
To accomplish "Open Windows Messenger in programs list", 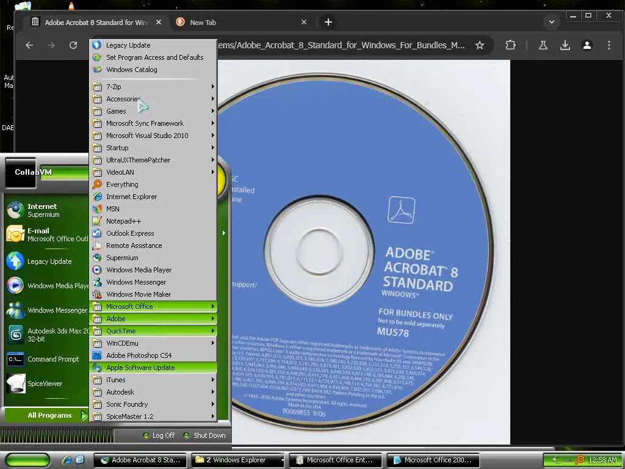I will tap(153, 282).
